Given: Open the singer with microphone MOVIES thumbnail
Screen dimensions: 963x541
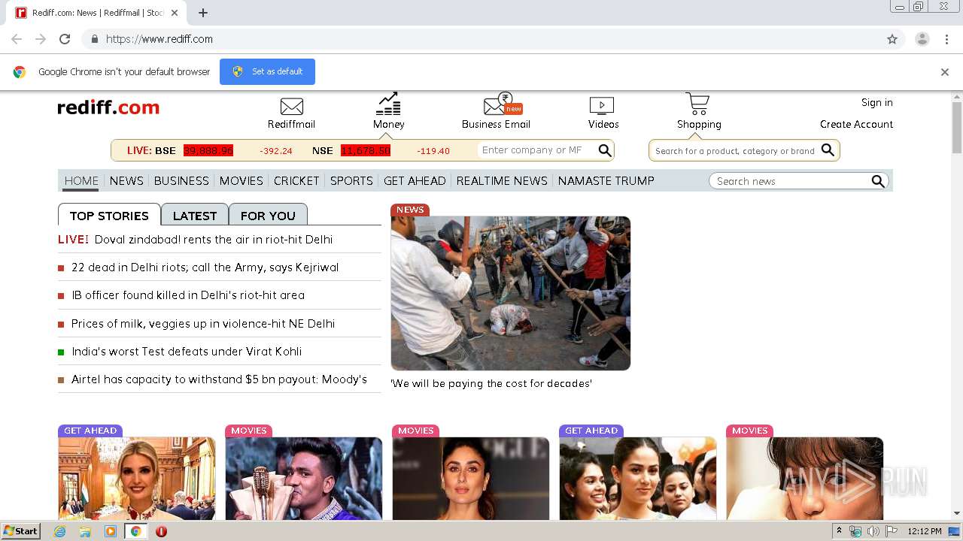Looking at the screenshot, I should click(304, 478).
